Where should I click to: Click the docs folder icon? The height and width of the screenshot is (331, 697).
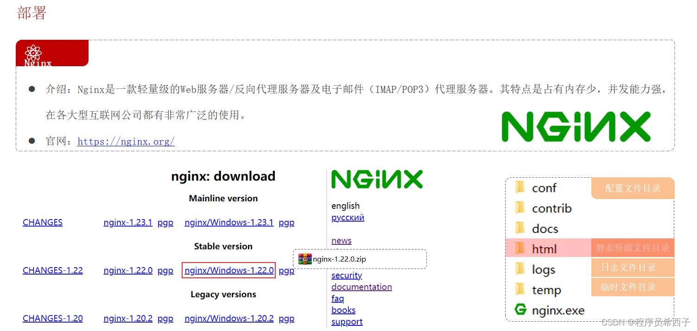520,228
